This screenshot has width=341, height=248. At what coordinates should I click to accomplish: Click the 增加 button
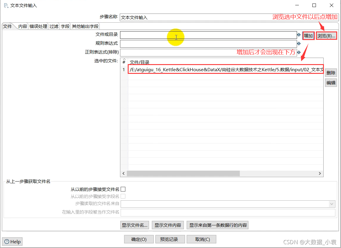[x=308, y=36]
